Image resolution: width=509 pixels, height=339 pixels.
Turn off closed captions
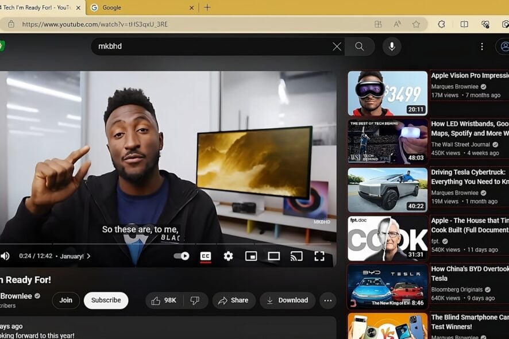click(x=205, y=256)
